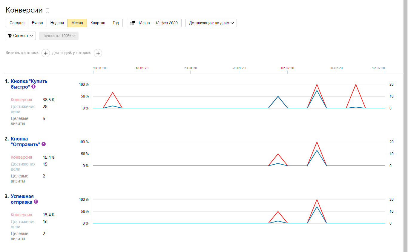Select the Квартал period

click(98, 23)
